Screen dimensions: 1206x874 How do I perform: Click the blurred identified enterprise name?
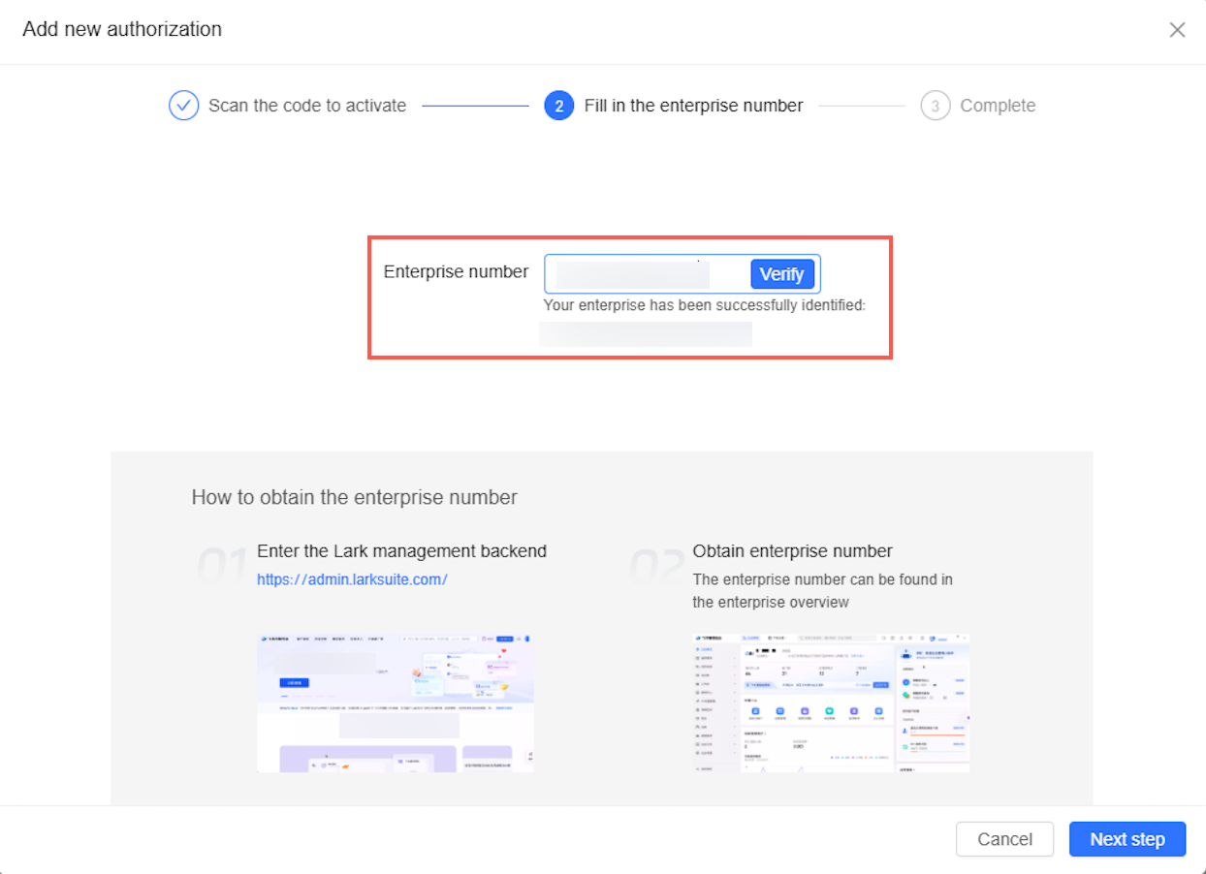646,334
